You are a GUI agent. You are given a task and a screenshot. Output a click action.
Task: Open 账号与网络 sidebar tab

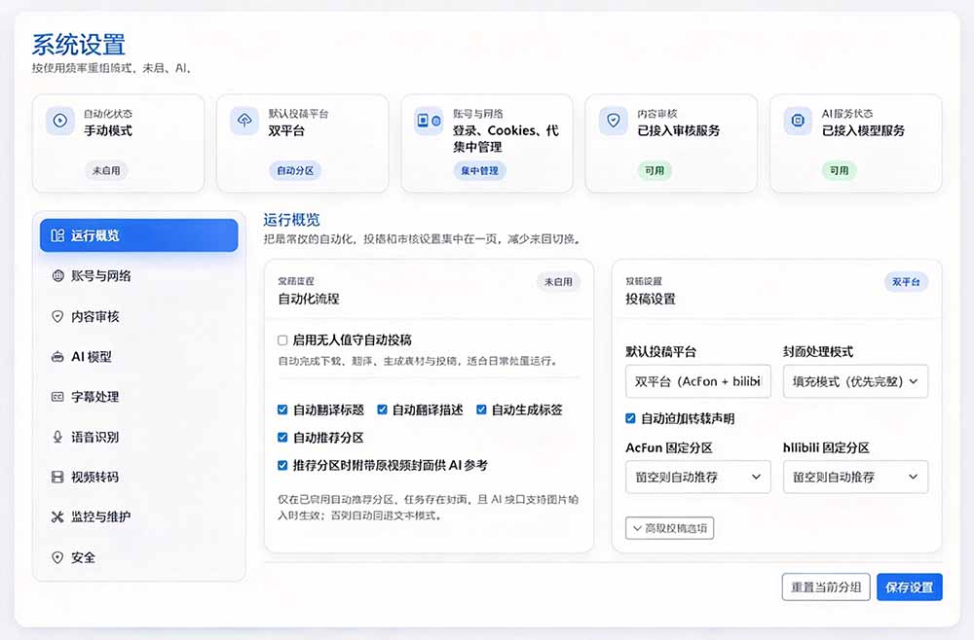click(139, 276)
